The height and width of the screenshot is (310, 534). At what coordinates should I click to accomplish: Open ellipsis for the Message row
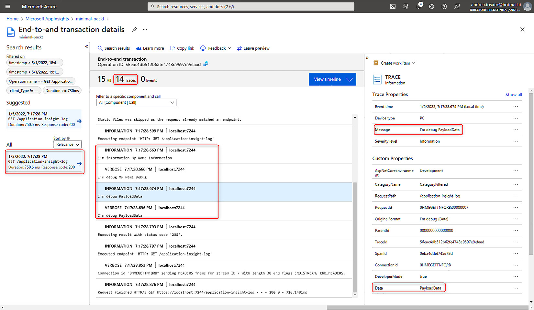[x=516, y=130]
